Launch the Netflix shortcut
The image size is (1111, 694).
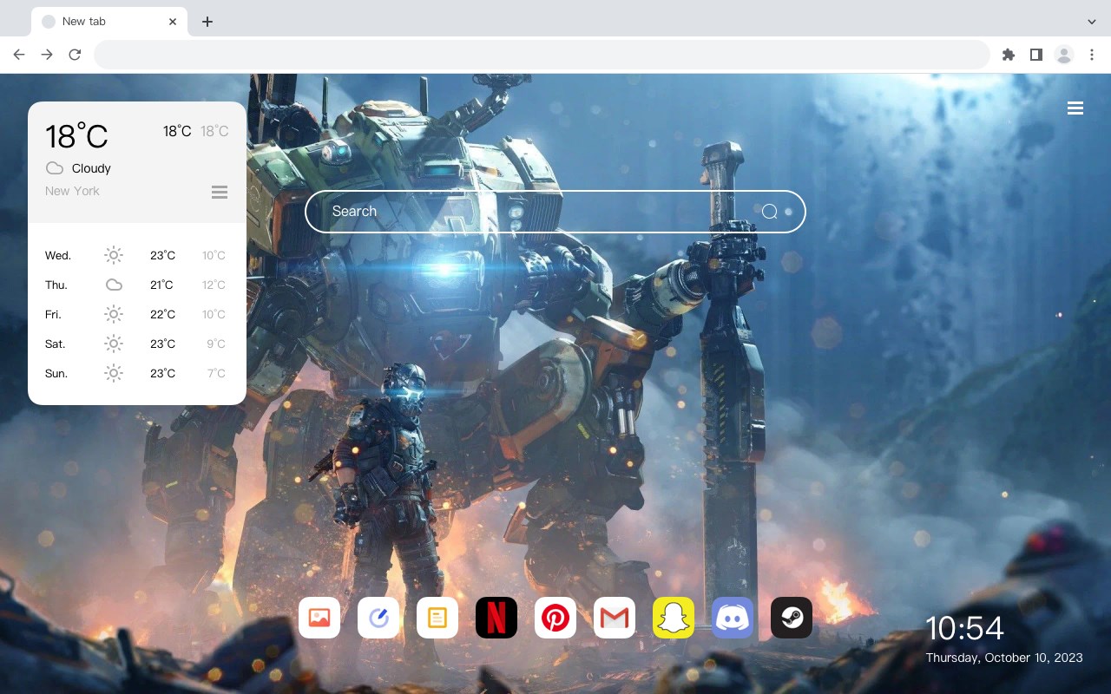point(496,618)
